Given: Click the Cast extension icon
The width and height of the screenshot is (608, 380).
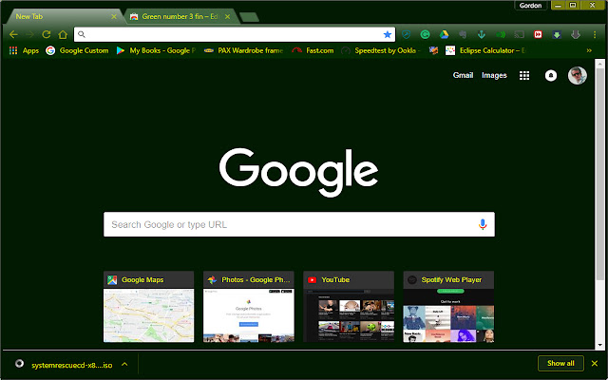Looking at the screenshot, I should [x=520, y=34].
